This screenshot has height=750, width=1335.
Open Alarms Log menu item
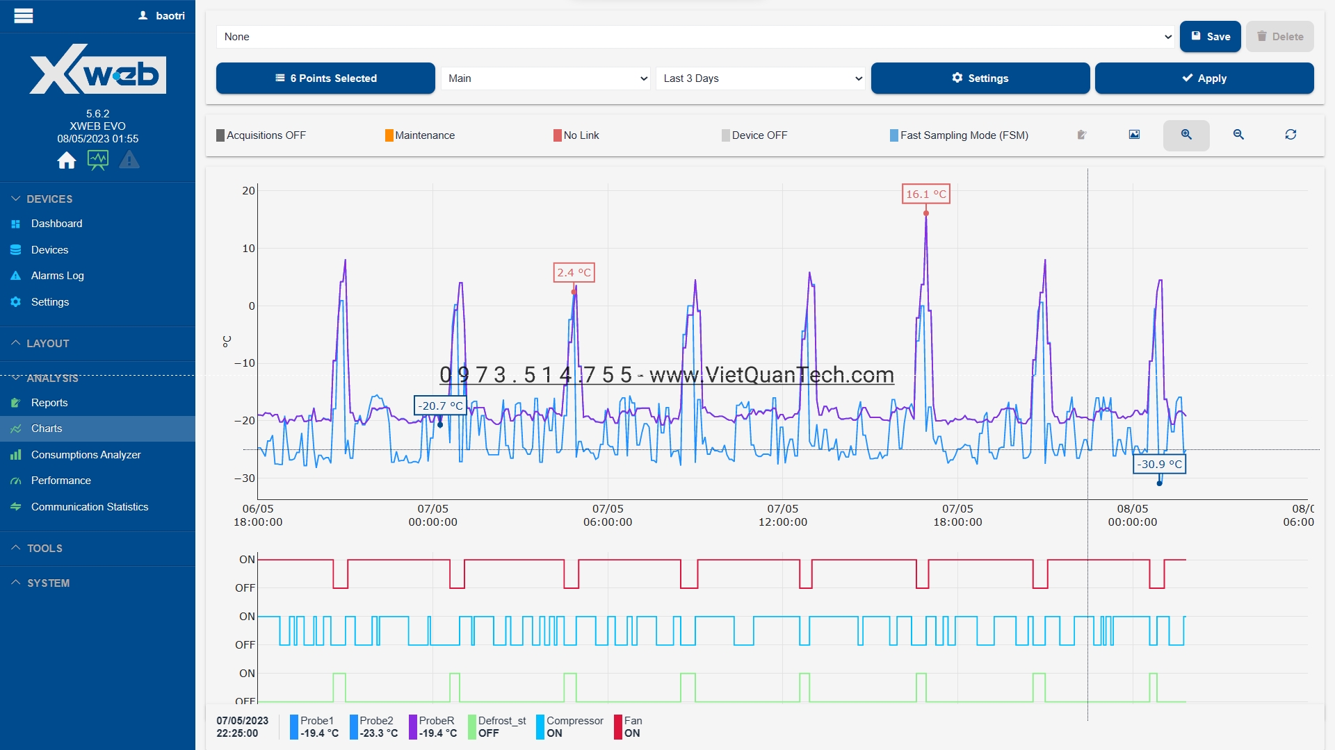pos(57,276)
